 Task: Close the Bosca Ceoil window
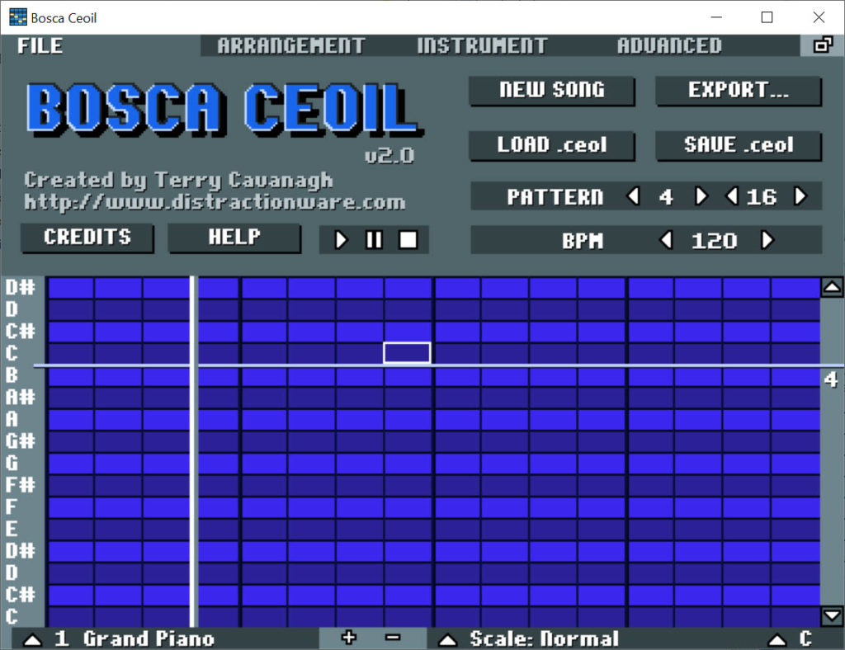pos(819,17)
